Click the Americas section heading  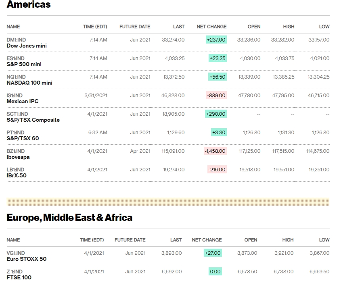pos(29,5)
